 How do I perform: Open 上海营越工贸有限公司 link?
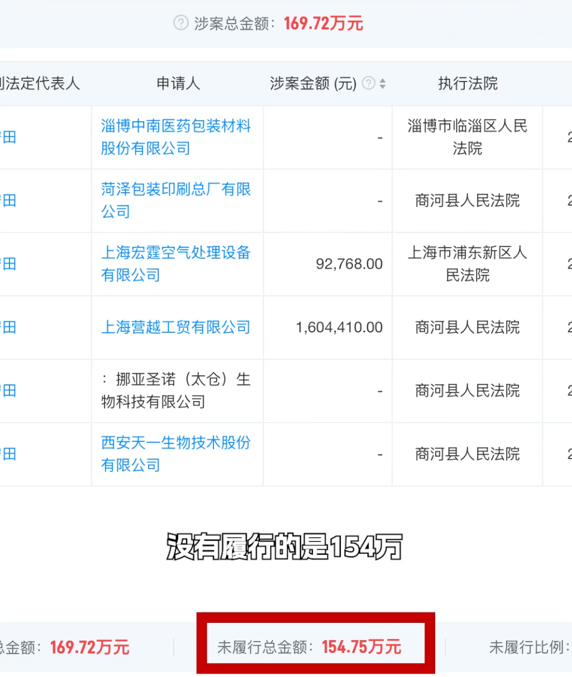(175, 327)
